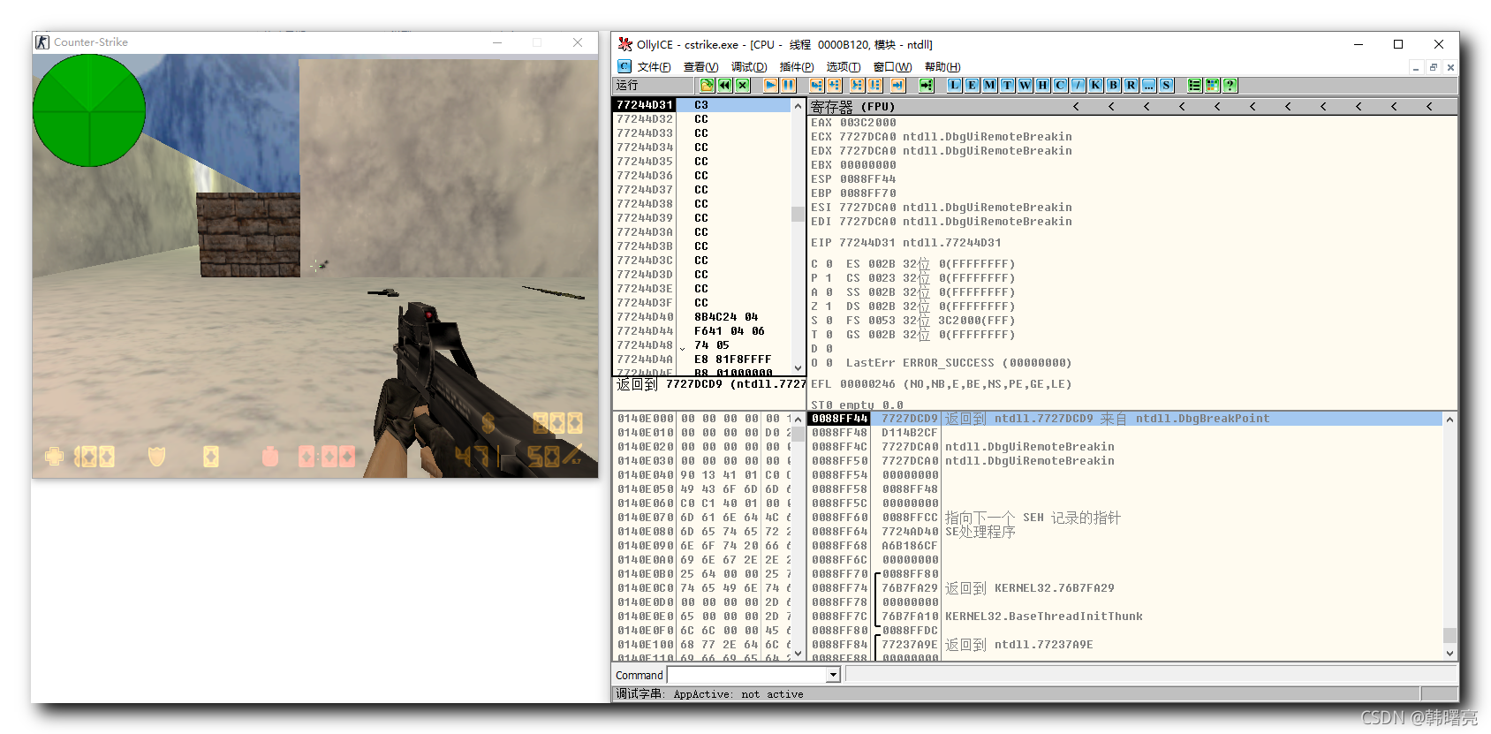
Task: Open the 选项(T) menu
Action: click(844, 67)
